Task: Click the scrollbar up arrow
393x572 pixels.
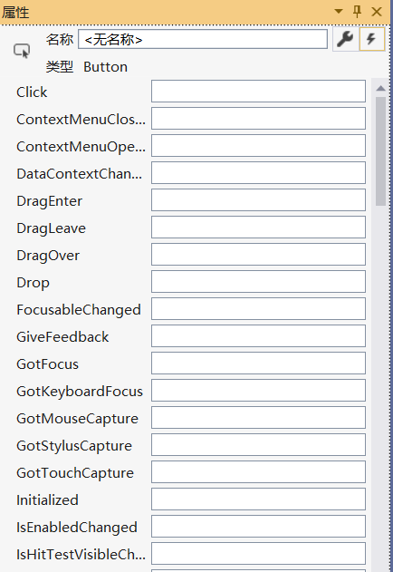Action: [380, 88]
